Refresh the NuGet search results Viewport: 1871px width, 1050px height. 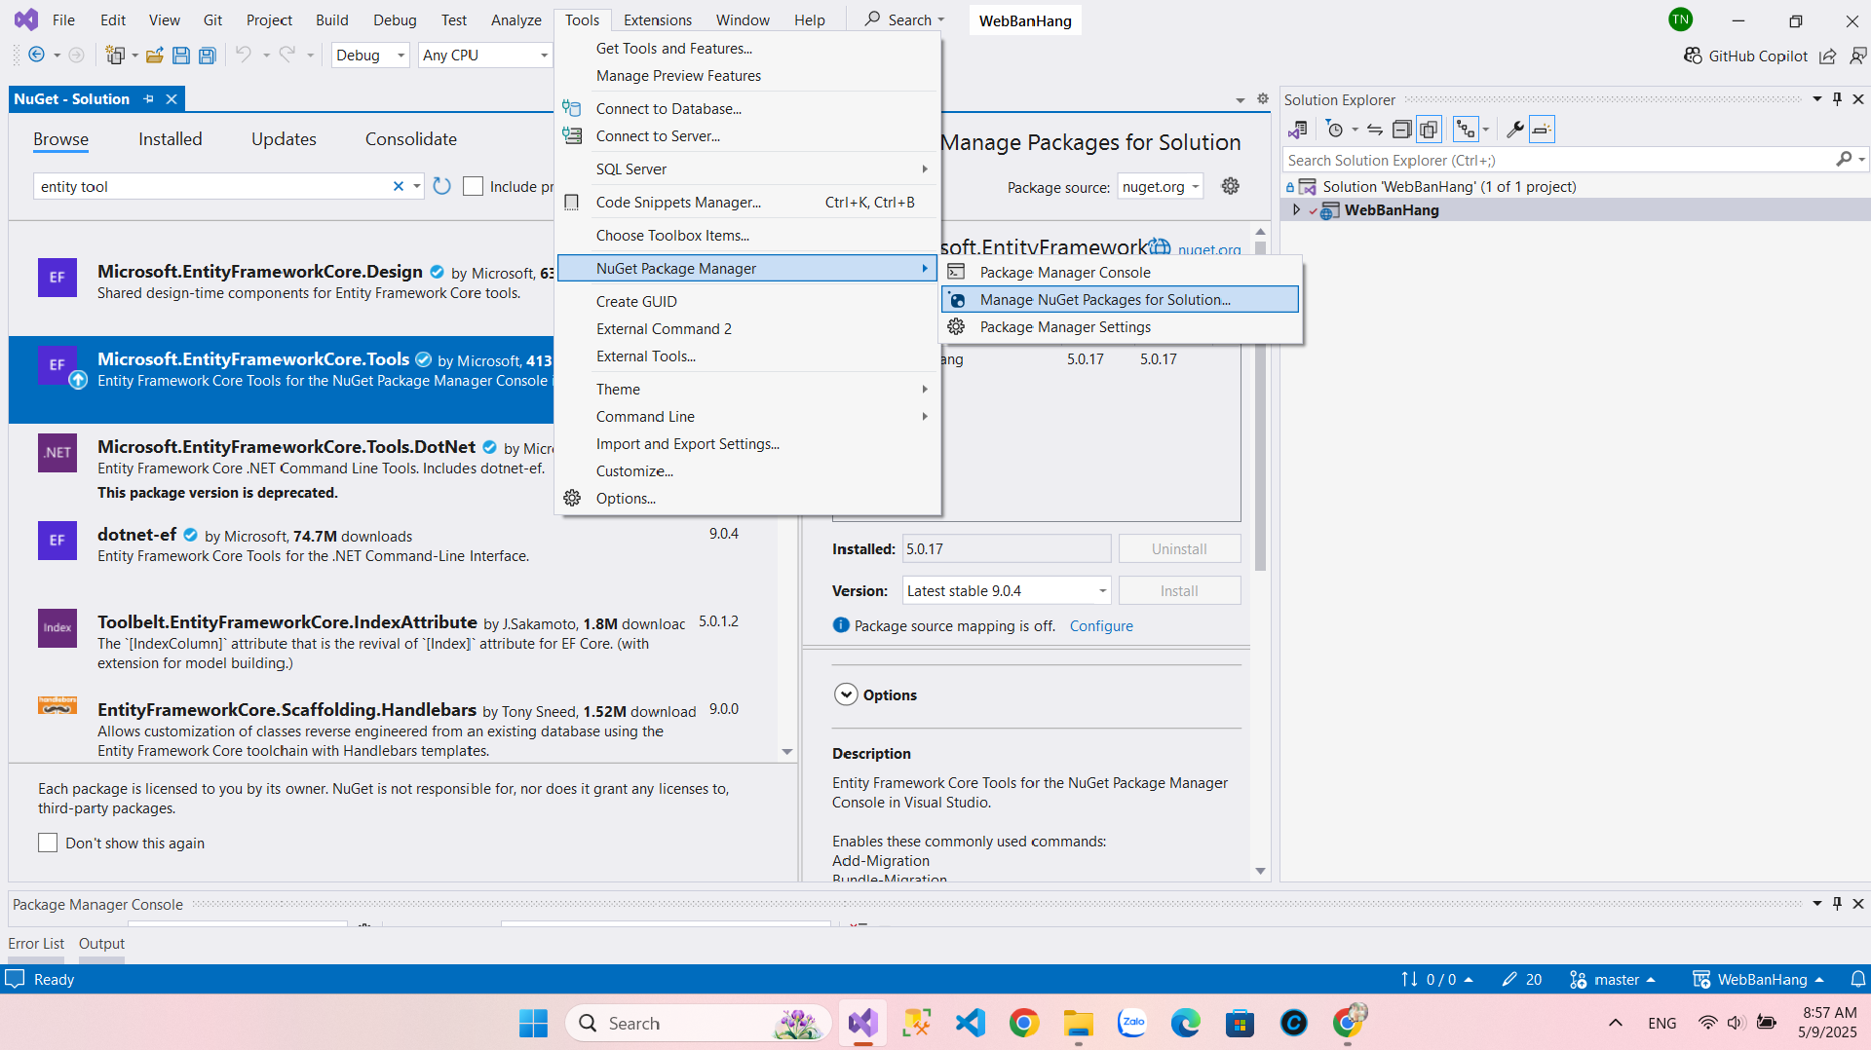point(441,186)
